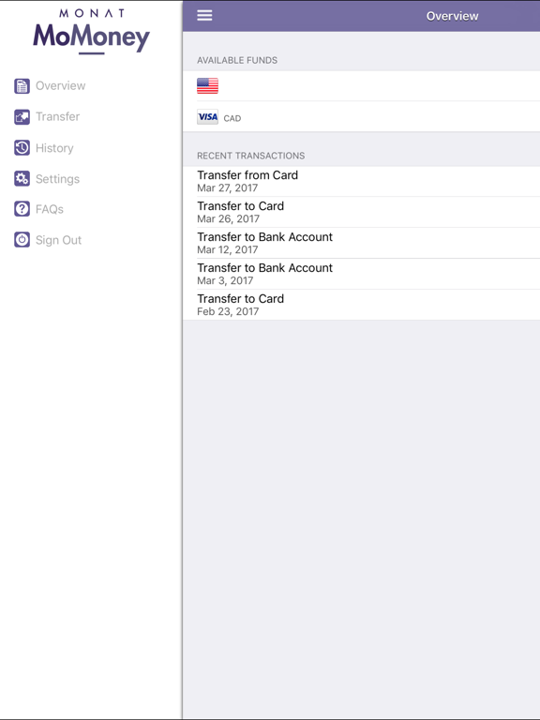Open the FAQs menu label

(50, 209)
